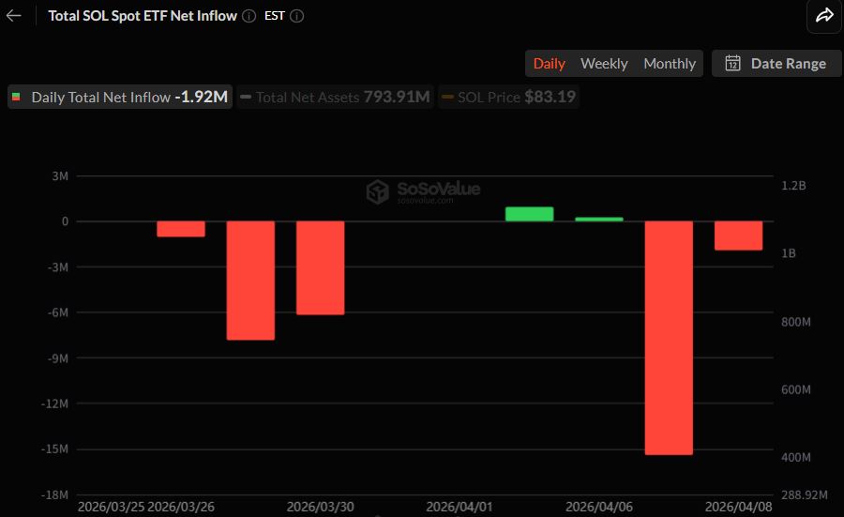Click the Daily Total Net Inflow legend icon

coord(16,98)
